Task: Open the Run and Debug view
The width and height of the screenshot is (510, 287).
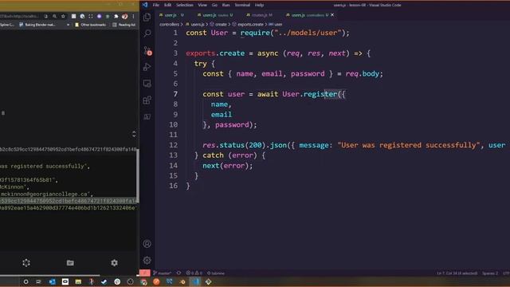Action: coord(147,67)
